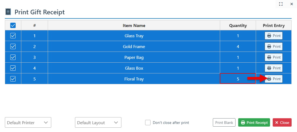
Task: Print the Floral Tray entry
Action: (274, 79)
